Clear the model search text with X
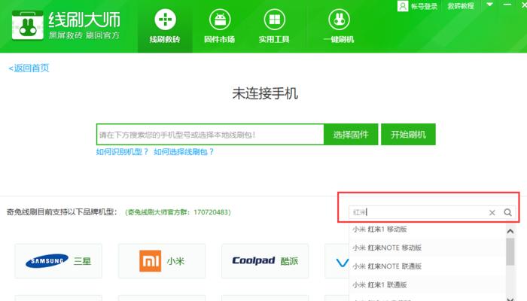 coord(492,213)
